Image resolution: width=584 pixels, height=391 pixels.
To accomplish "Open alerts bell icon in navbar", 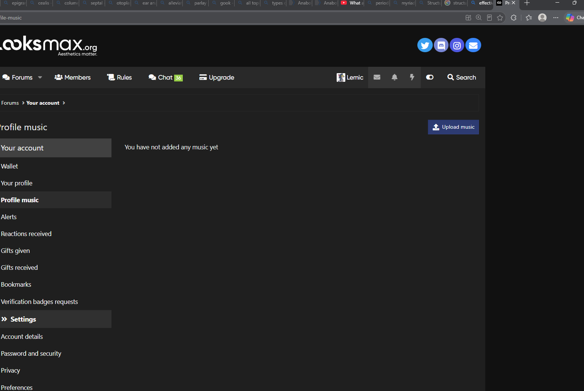I will tap(394, 77).
